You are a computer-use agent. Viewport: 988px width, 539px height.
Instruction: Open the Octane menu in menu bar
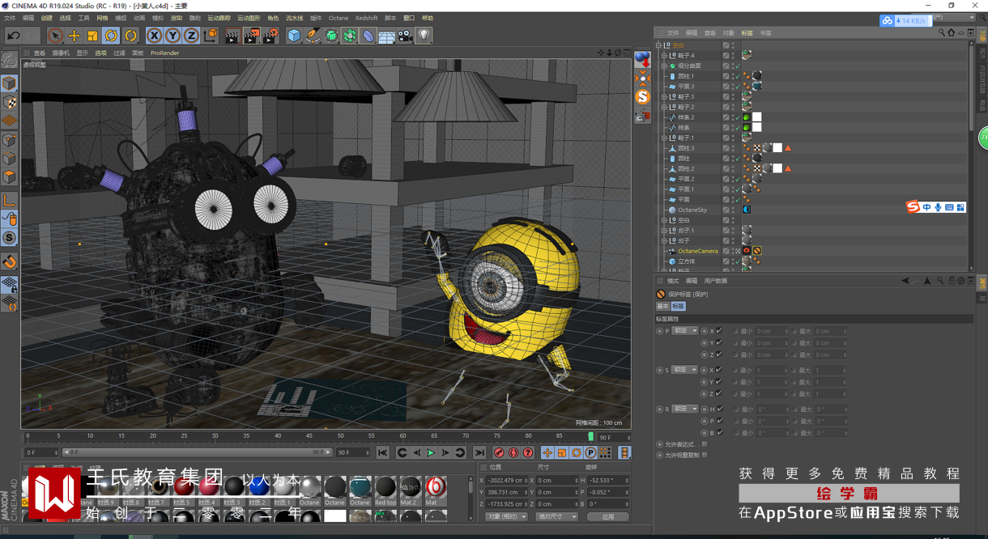pyautogui.click(x=338, y=18)
